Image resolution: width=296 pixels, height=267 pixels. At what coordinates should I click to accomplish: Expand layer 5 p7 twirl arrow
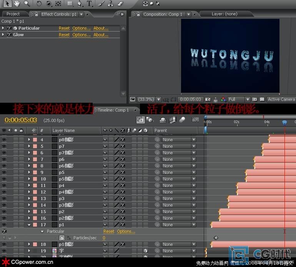point(29,146)
